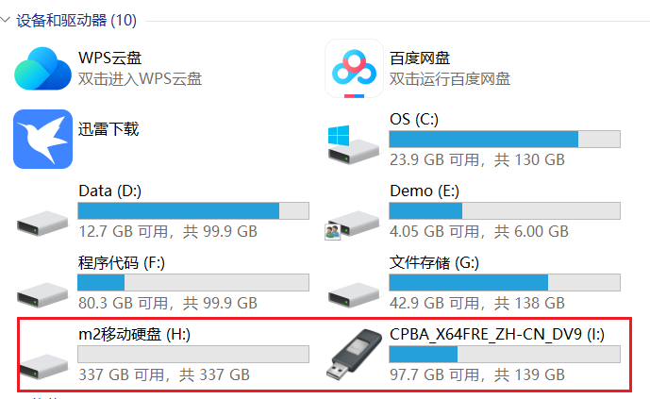Click the 程序代码 (F:) drive icon
This screenshot has height=399, width=650.
[x=42, y=291]
